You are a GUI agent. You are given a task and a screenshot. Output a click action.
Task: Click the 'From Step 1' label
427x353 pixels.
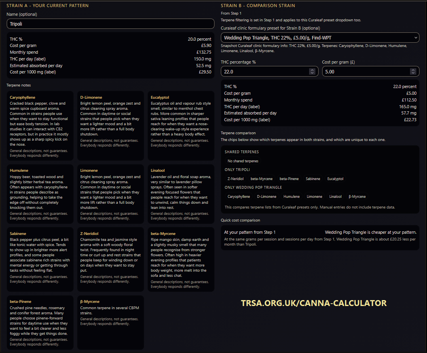tap(231, 13)
